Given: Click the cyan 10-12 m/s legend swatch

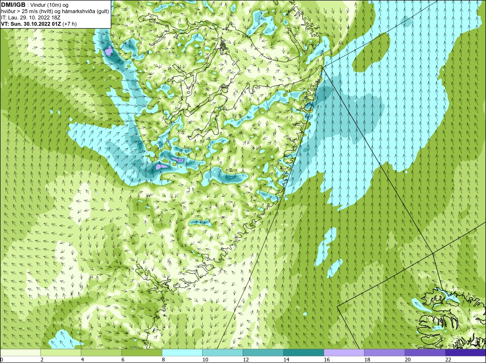Looking at the screenshot, I should tap(223, 353).
